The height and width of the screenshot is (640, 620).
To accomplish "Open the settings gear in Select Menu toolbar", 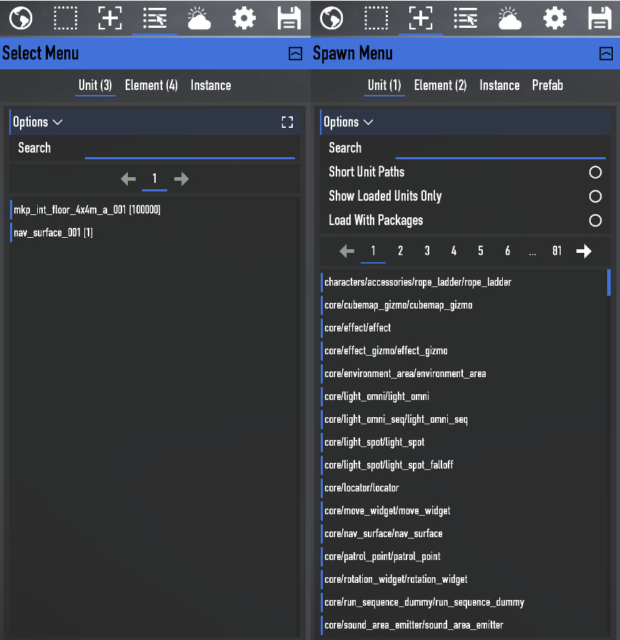I will click(x=244, y=19).
